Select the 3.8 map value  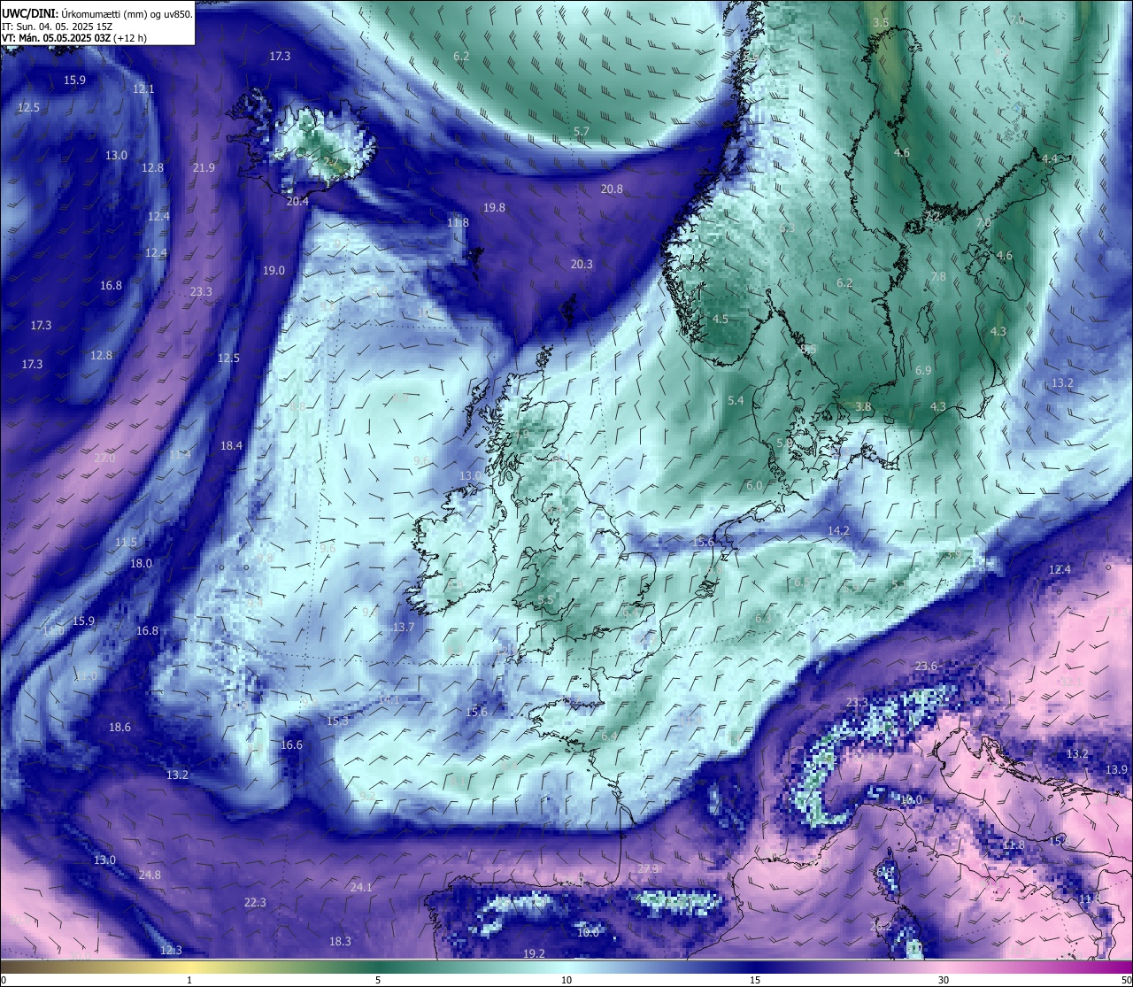tap(863, 407)
